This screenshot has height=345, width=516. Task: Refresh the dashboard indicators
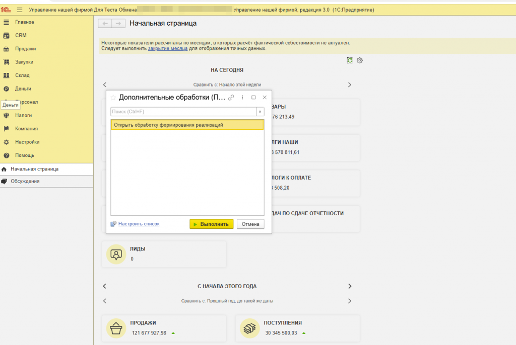pos(350,60)
